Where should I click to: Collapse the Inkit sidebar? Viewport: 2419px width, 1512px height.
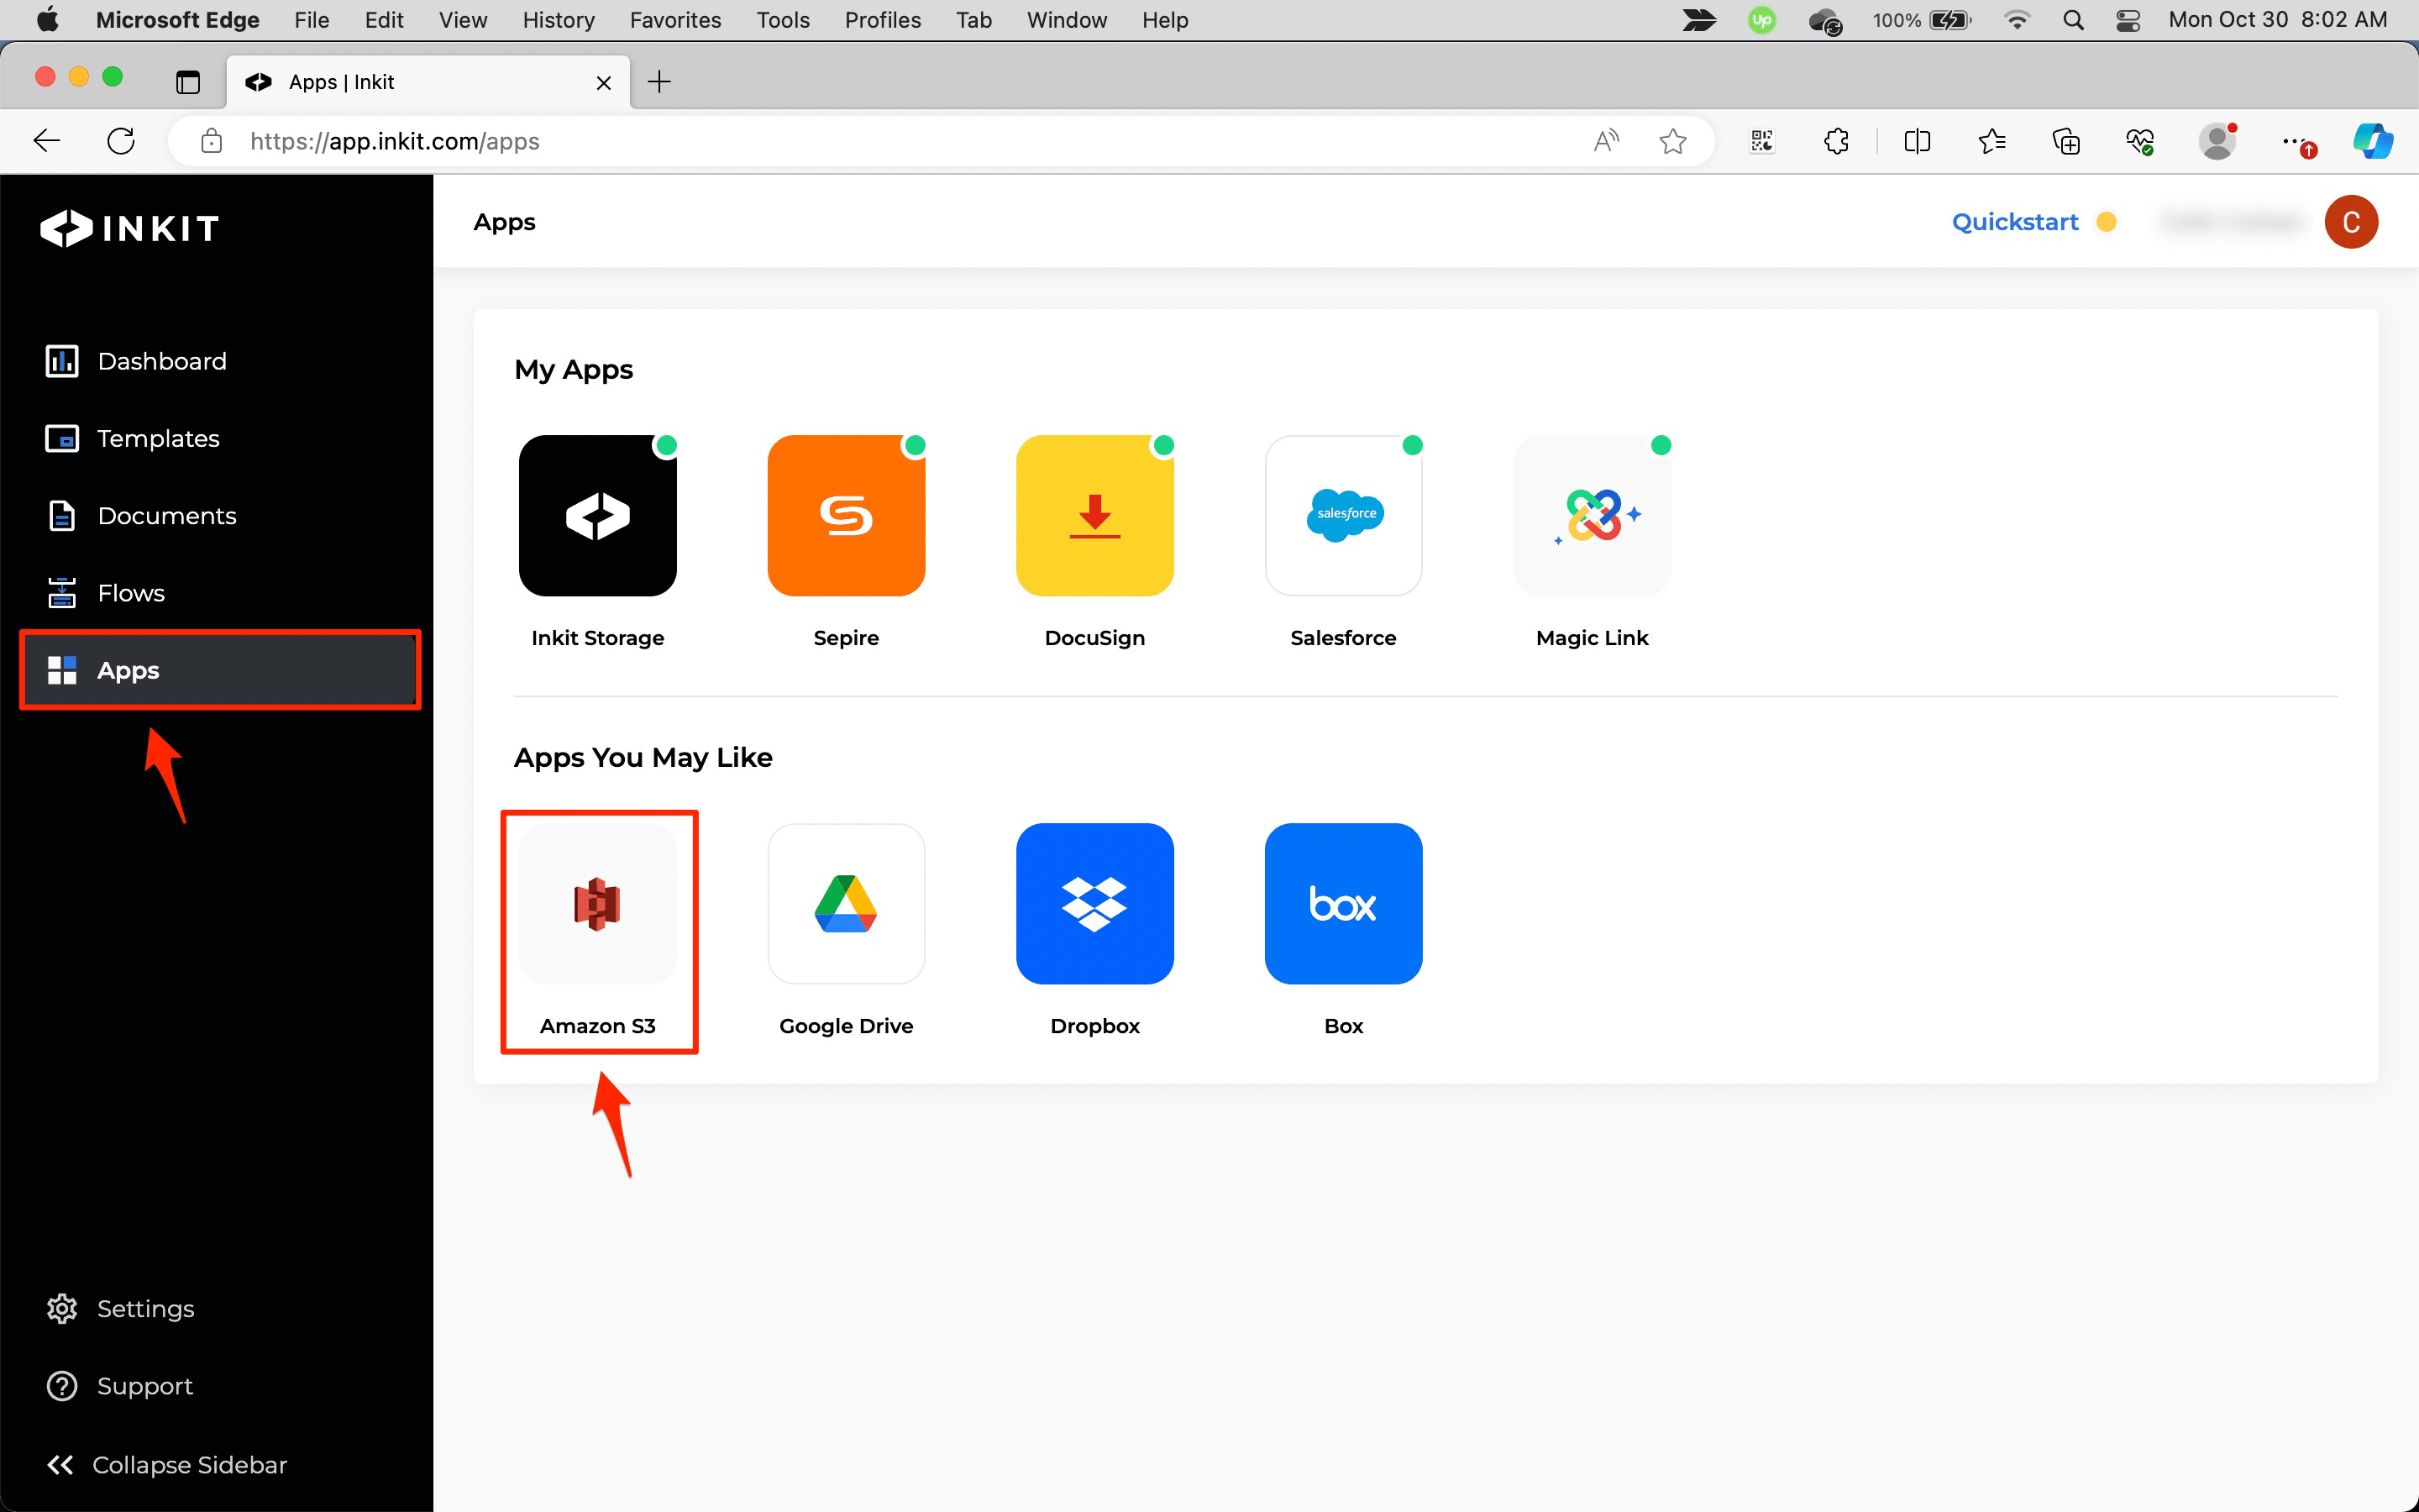point(166,1464)
